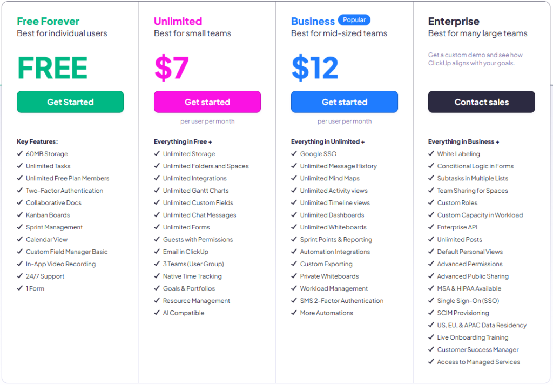
Task: Select the checkmark beside AI Compatible
Action: 157,313
